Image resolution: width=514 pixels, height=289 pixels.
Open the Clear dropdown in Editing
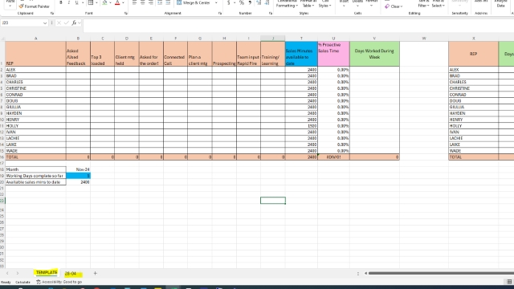click(x=393, y=6)
